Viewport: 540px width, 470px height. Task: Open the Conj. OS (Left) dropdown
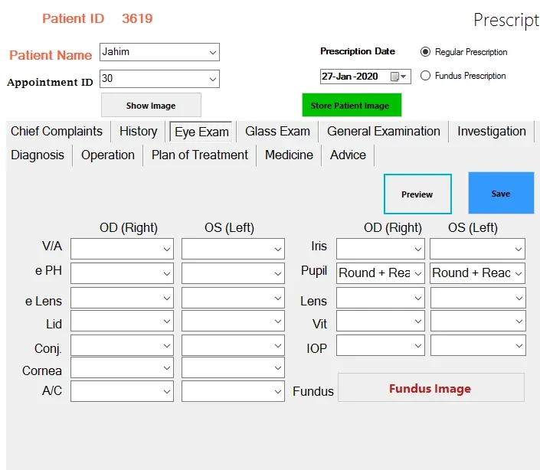(x=233, y=345)
